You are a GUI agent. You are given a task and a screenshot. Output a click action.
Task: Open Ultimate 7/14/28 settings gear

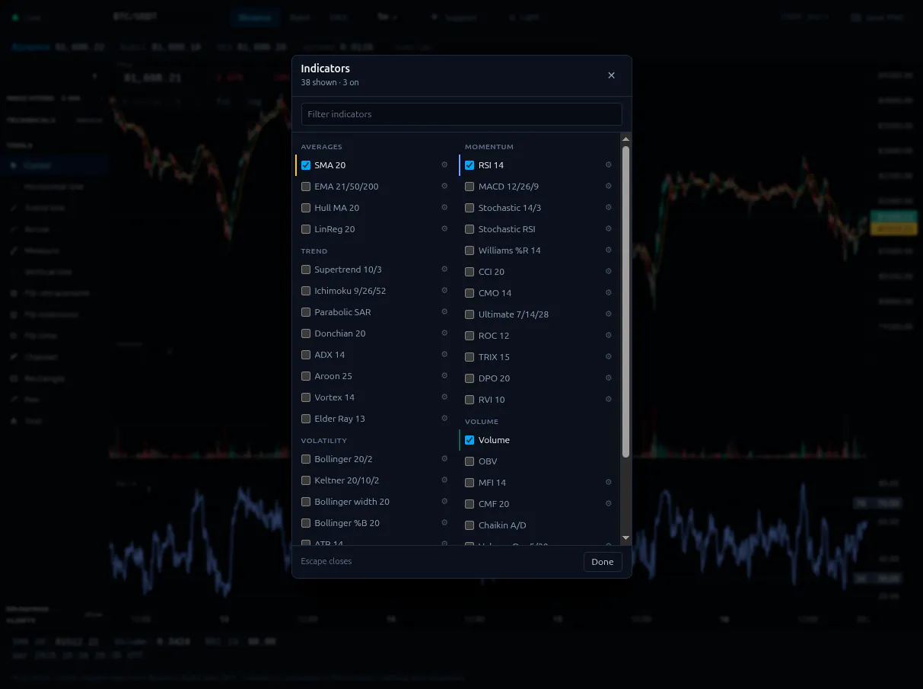coord(608,314)
